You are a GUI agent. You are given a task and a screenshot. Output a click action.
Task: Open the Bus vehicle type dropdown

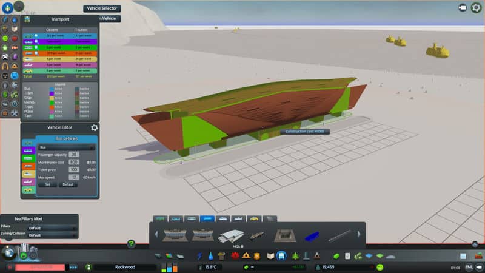(x=66, y=147)
